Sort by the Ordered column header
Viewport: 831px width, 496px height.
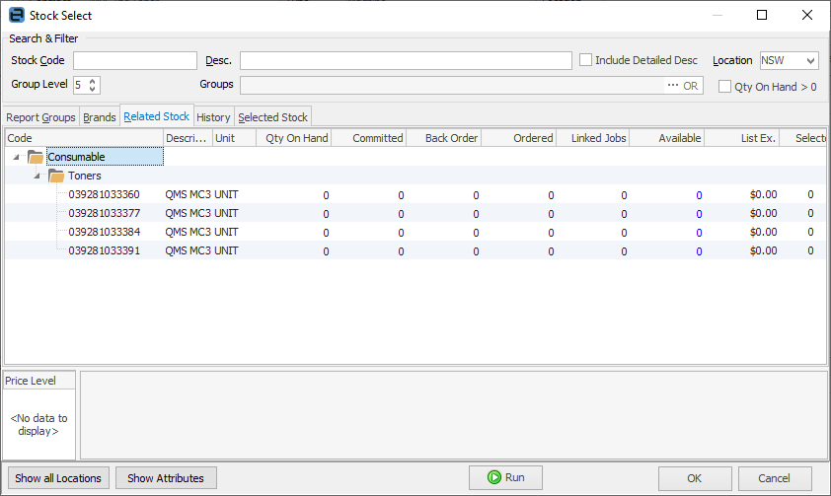tap(519, 138)
